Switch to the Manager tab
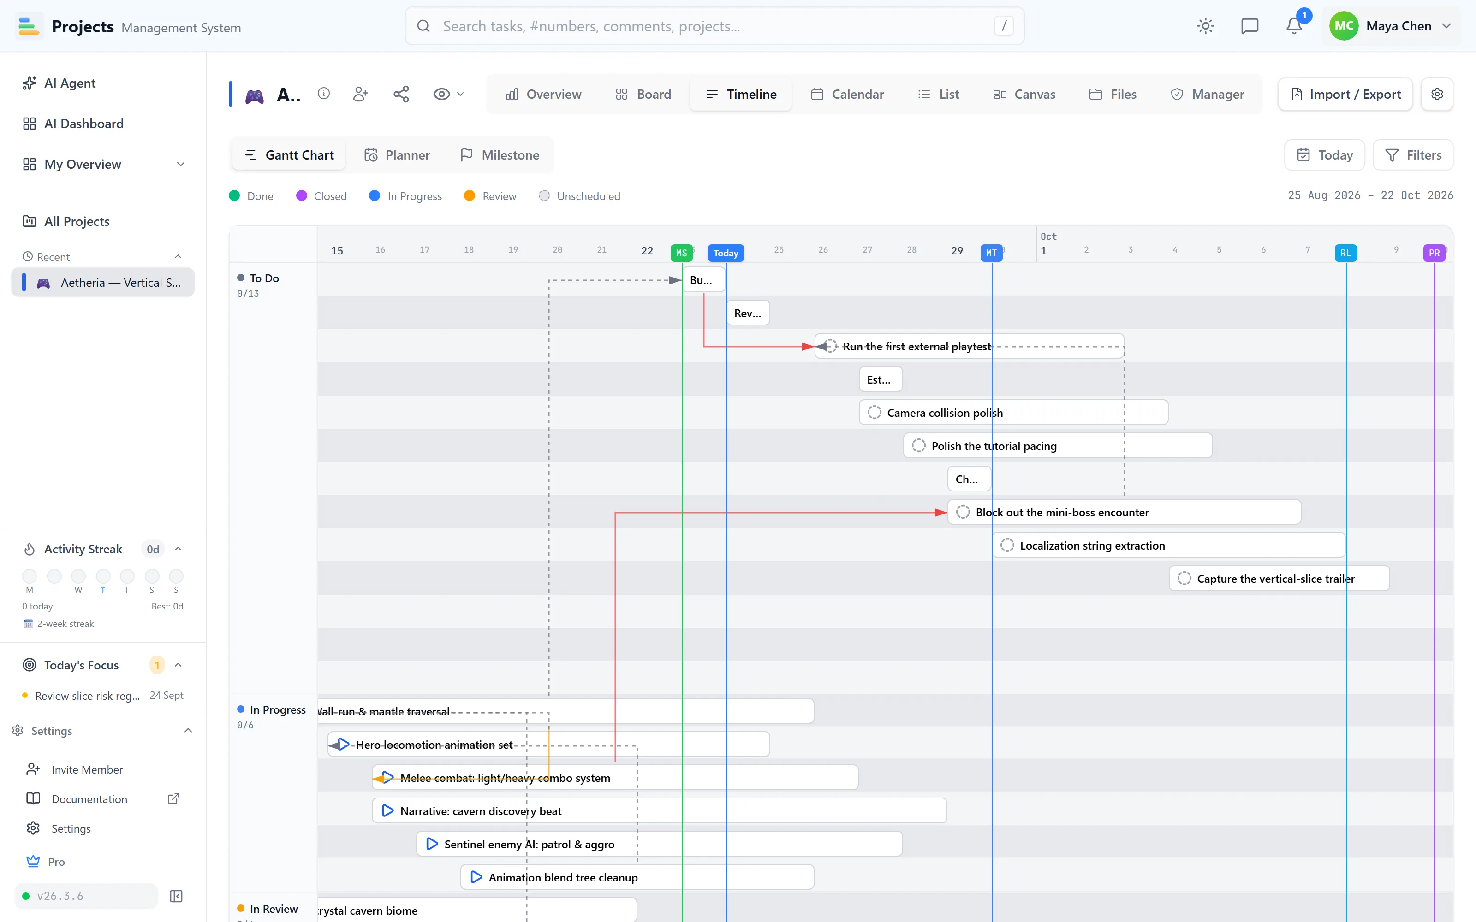 pos(1207,94)
